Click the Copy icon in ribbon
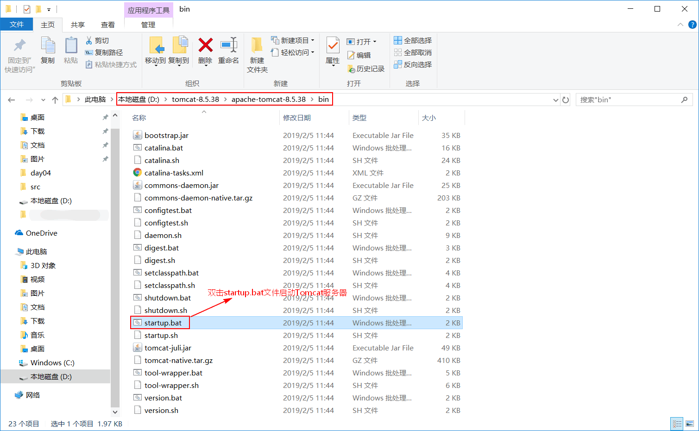The width and height of the screenshot is (699, 431). tap(48, 45)
